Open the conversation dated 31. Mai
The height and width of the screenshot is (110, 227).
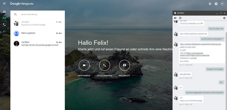coord(38,23)
